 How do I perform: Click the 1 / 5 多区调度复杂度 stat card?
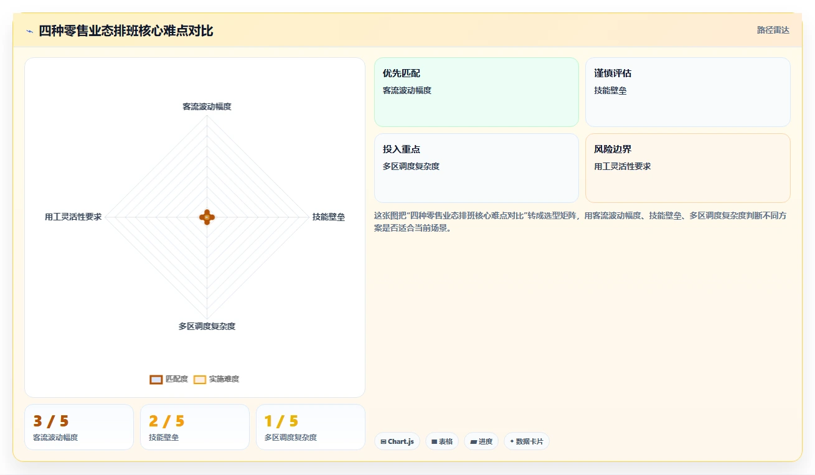(311, 427)
